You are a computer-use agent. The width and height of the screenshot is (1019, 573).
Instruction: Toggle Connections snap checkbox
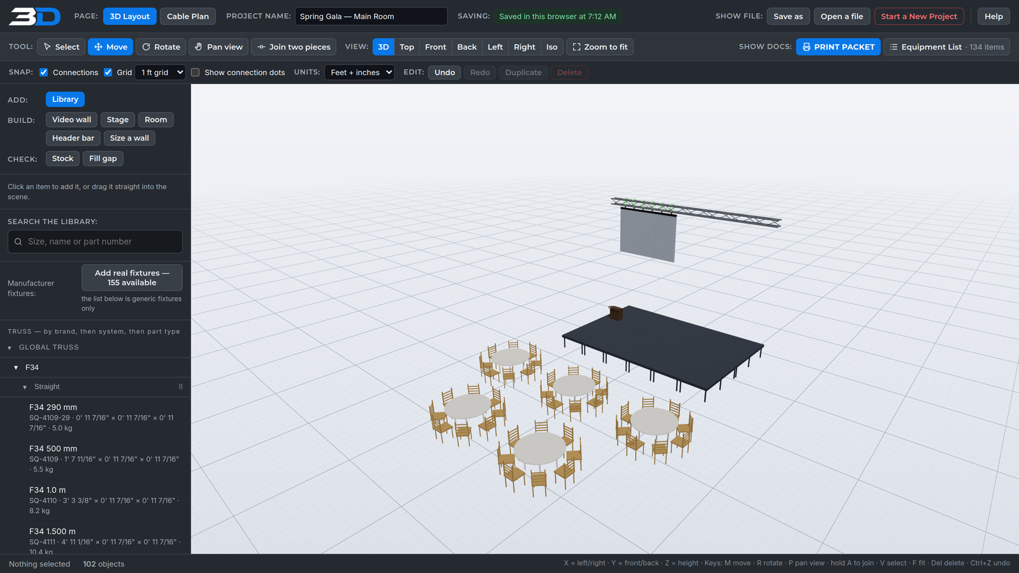click(44, 73)
